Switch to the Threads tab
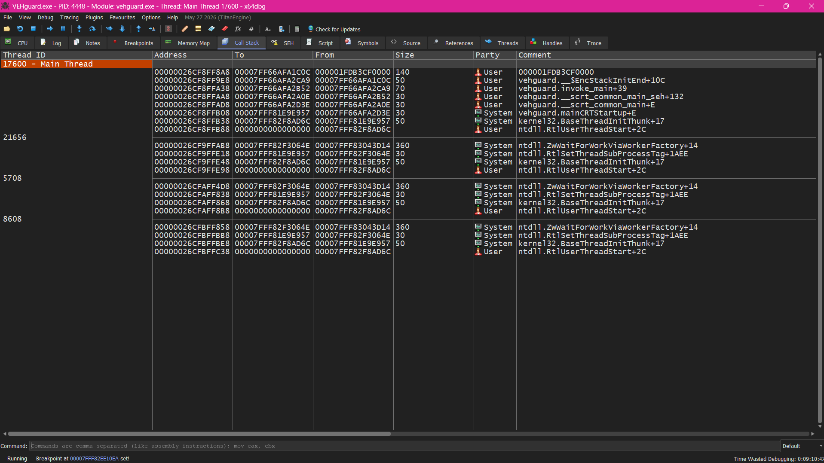Screen dimensions: 824x463 click(502, 43)
